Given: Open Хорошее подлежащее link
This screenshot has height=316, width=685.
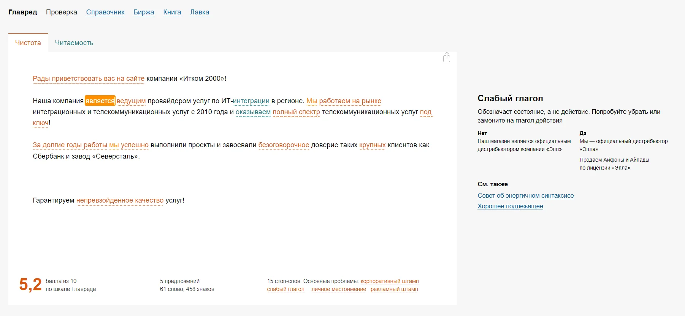Looking at the screenshot, I should [510, 206].
